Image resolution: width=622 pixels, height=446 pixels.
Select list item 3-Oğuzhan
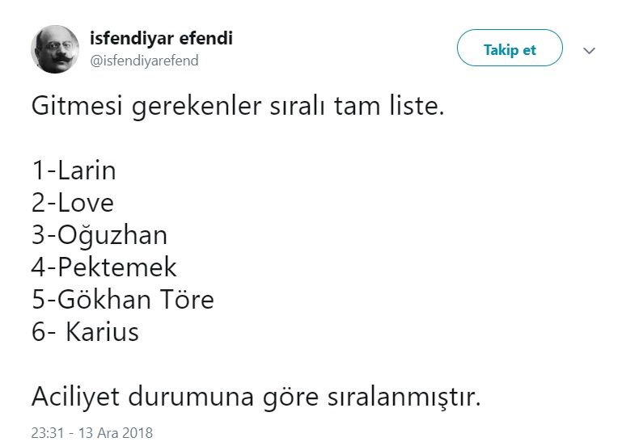99,236
